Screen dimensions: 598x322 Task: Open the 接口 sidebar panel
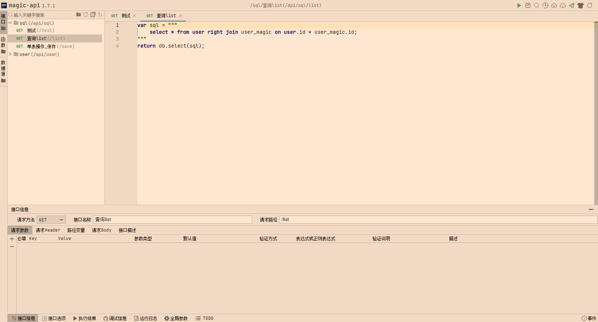(3, 22)
